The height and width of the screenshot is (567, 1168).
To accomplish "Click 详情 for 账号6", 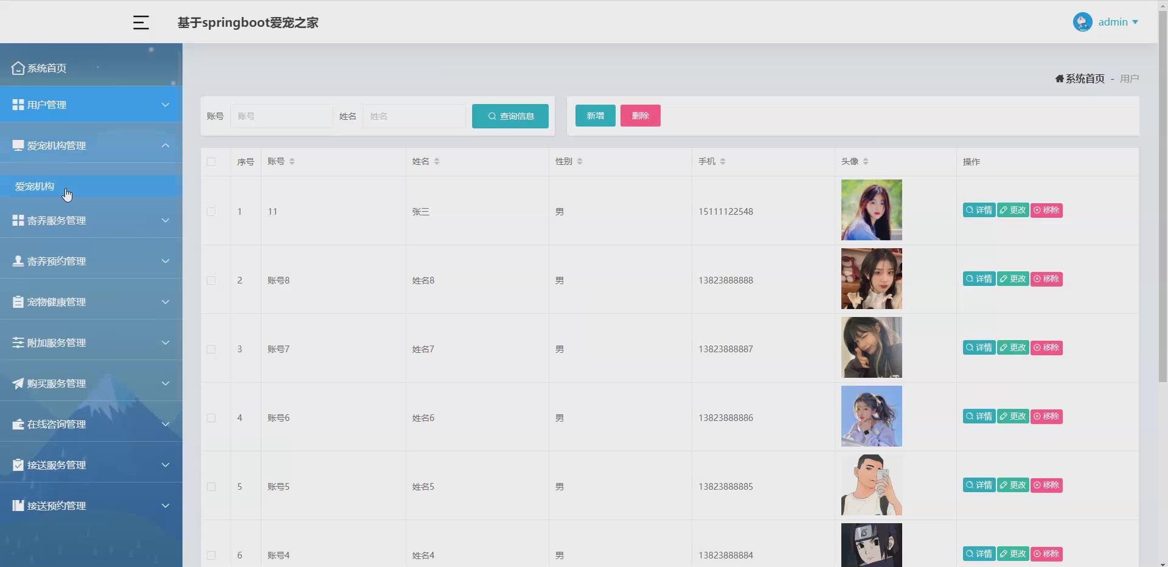I will pyautogui.click(x=979, y=416).
